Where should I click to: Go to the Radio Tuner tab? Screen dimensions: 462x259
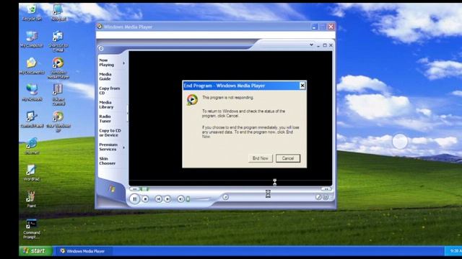(105, 119)
